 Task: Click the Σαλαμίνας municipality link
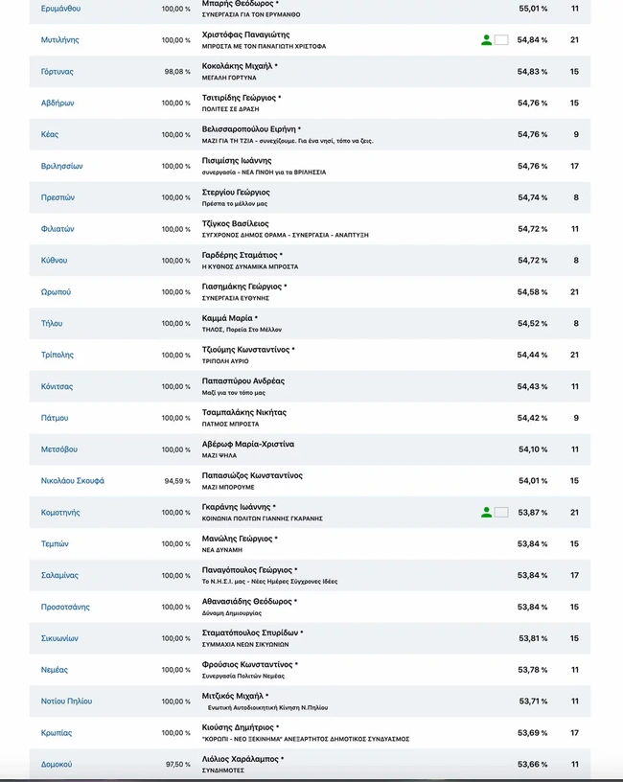click(59, 576)
